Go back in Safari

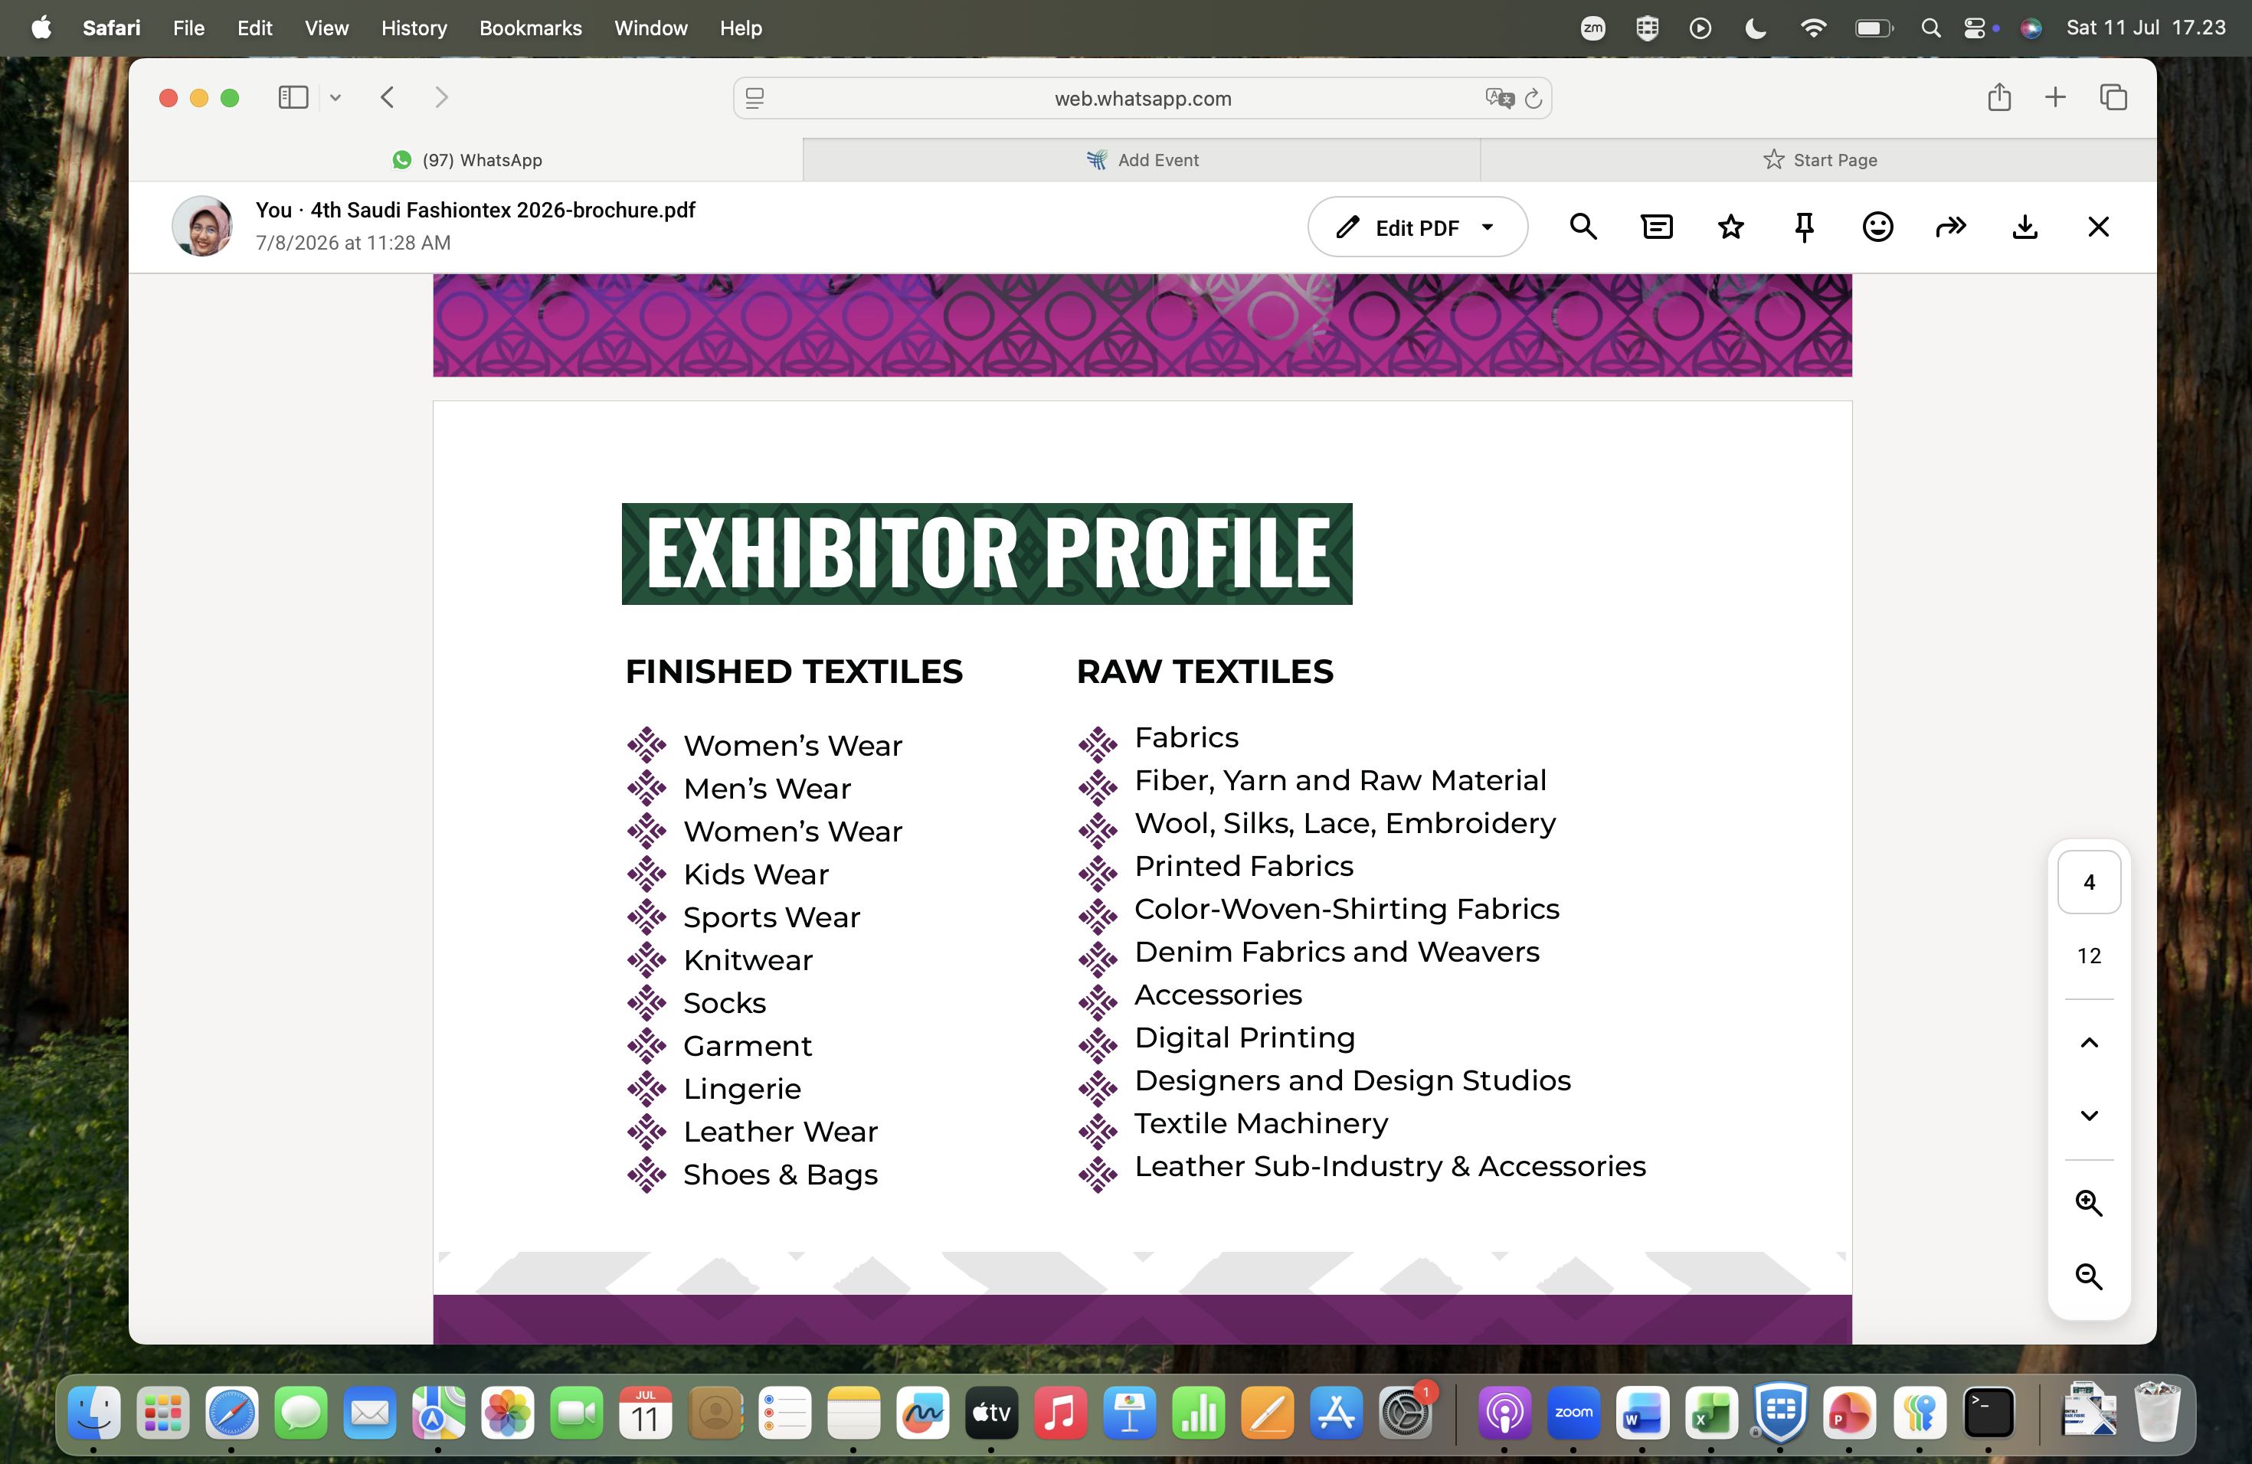tap(388, 97)
